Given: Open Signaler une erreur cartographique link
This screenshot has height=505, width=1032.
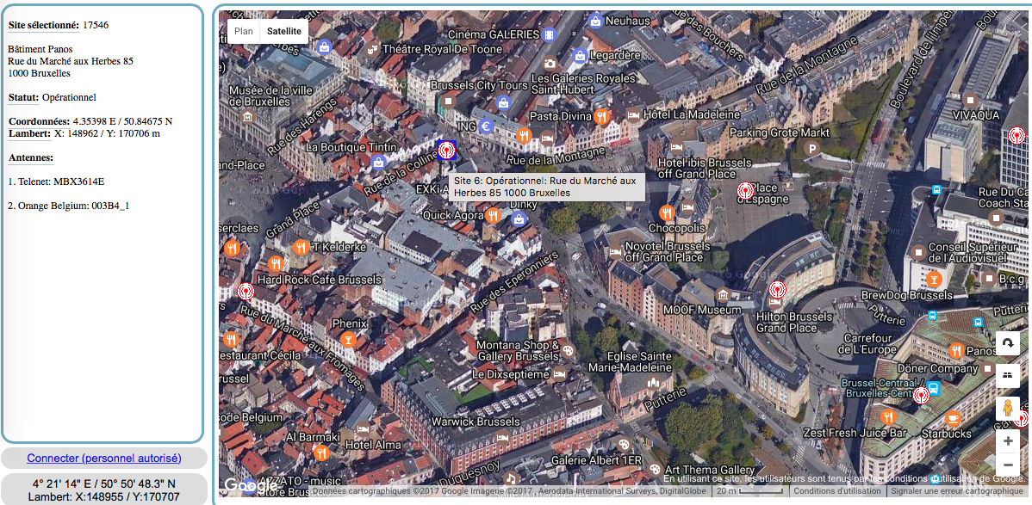Looking at the screenshot, I should pos(958,490).
